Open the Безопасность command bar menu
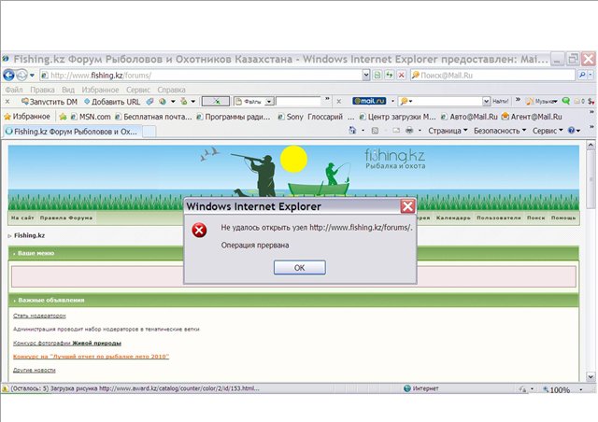Viewport: 598px width, 422px height. (500, 131)
